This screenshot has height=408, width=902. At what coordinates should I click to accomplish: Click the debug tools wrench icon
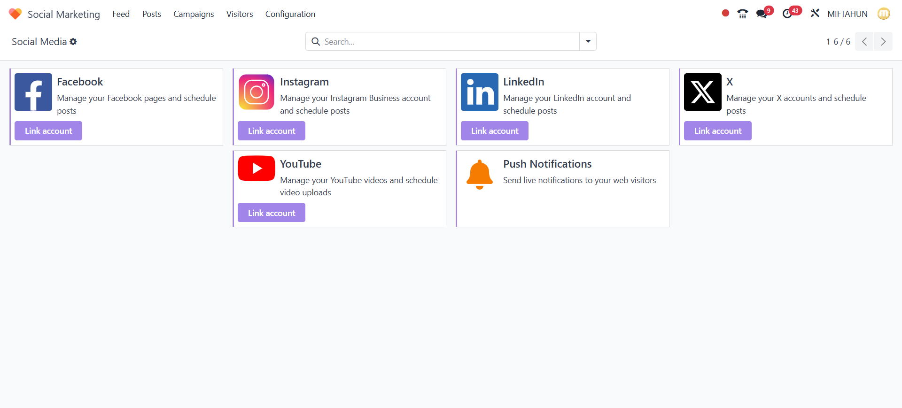tap(815, 13)
